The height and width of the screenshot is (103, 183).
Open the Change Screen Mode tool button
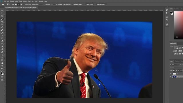[x=2, y=80]
